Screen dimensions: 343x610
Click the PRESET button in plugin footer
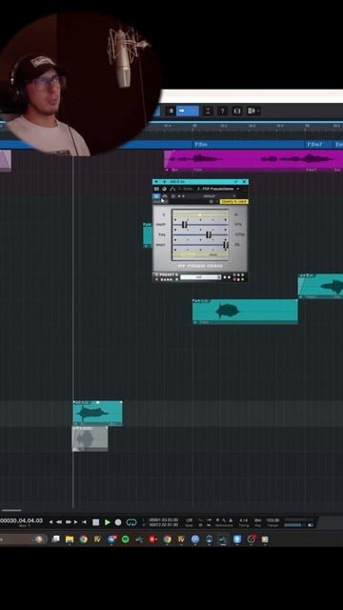168,274
